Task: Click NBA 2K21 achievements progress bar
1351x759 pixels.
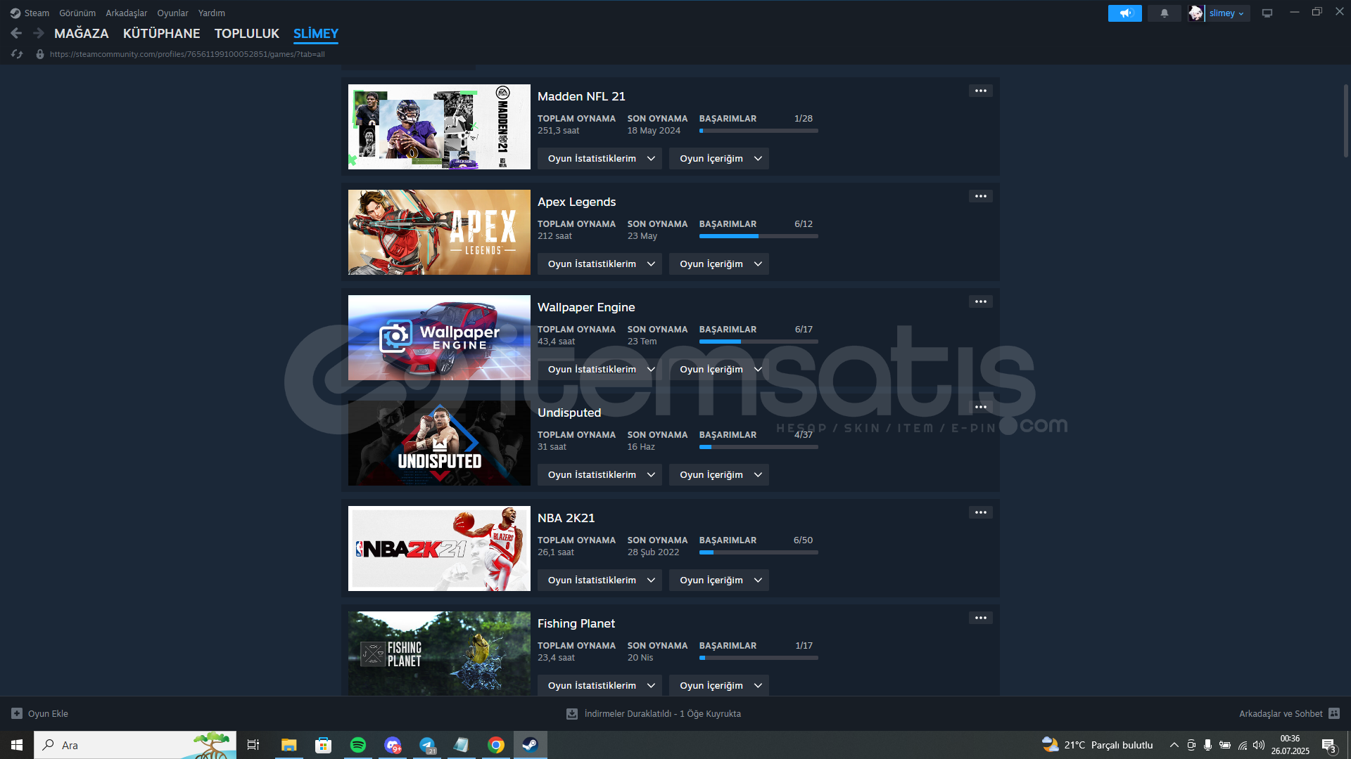Action: 759,552
